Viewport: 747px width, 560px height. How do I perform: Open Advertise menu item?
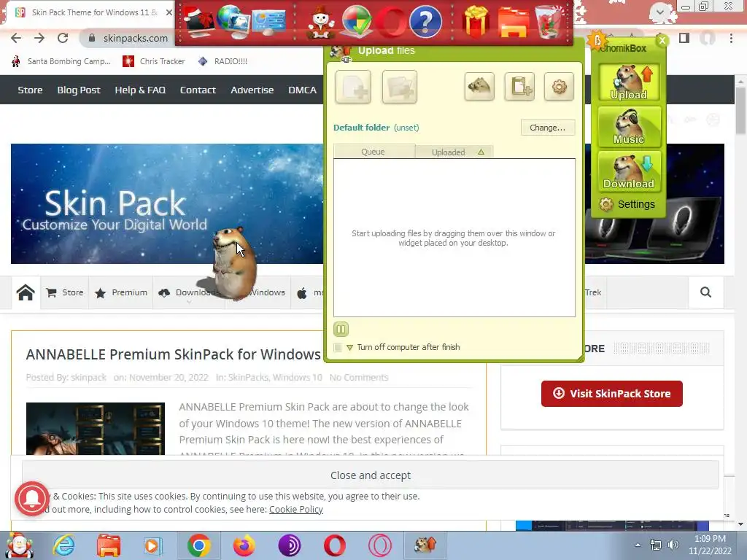252,90
